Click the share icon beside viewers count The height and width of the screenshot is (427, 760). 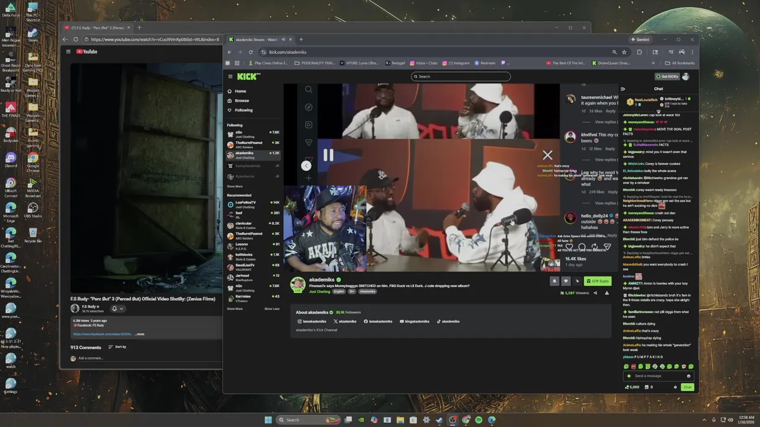[x=596, y=293]
